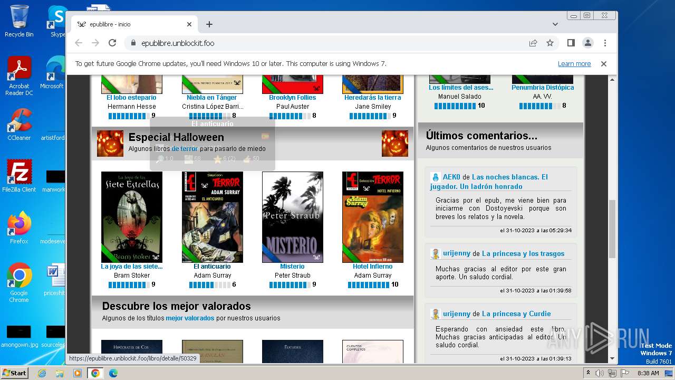Click the El anticuario title link below cover
This screenshot has width=675, height=380.
[x=213, y=267]
